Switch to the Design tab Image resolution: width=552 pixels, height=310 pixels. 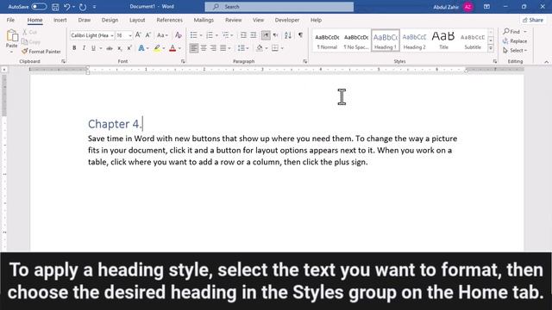pos(110,20)
